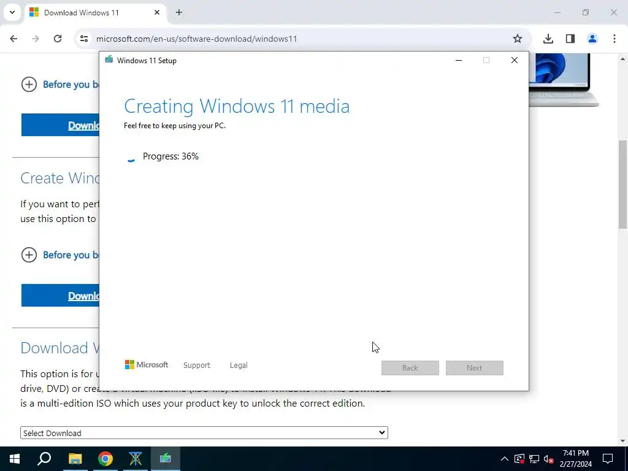
Task: Click the Windows 11 Setup title icon
Action: 109,59
